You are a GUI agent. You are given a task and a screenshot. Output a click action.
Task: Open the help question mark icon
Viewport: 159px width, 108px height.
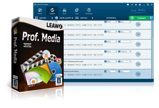[x=140, y=5]
